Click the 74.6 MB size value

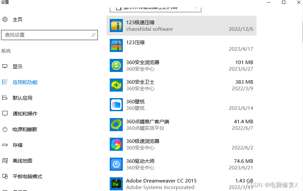[x=243, y=161]
